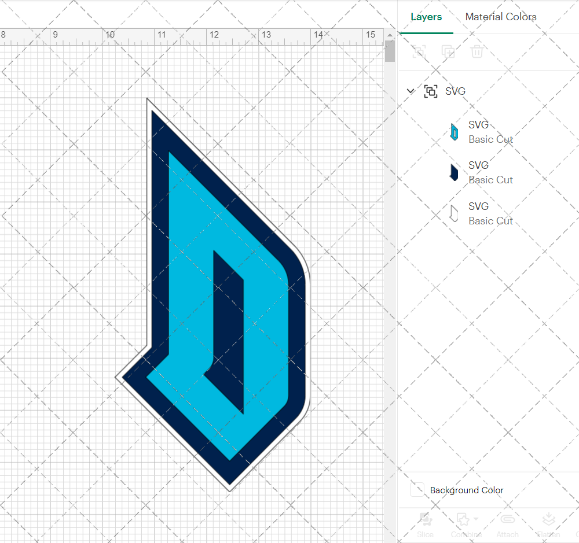579x543 pixels.
Task: Click Basic Cut text of light blue layer
Action: click(491, 139)
